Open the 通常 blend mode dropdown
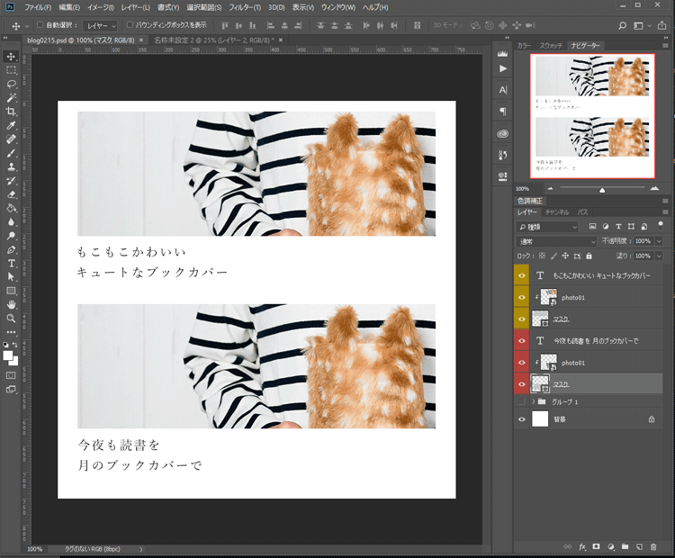Image resolution: width=675 pixels, height=558 pixels. pos(556,241)
